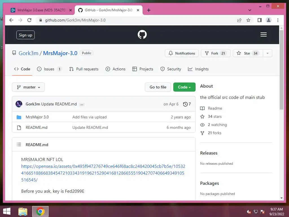Click the Chrome profile avatar icon
Screen dimensions: 289x217
point(269,20)
